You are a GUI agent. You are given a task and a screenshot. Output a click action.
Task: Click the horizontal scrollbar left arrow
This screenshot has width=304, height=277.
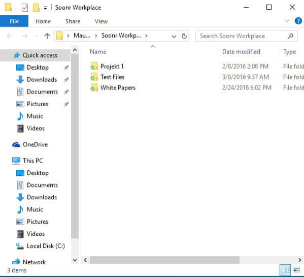point(85,260)
